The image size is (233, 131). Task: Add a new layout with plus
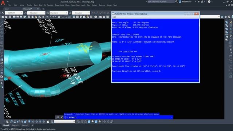[32, 125]
